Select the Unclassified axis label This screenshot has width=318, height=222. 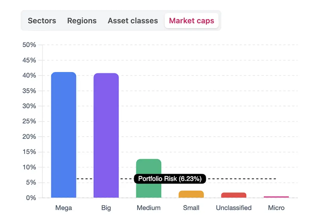[x=234, y=208]
